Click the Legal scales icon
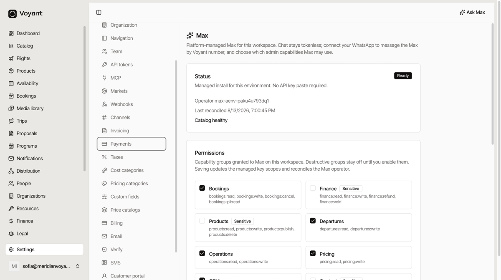 pyautogui.click(x=11, y=234)
